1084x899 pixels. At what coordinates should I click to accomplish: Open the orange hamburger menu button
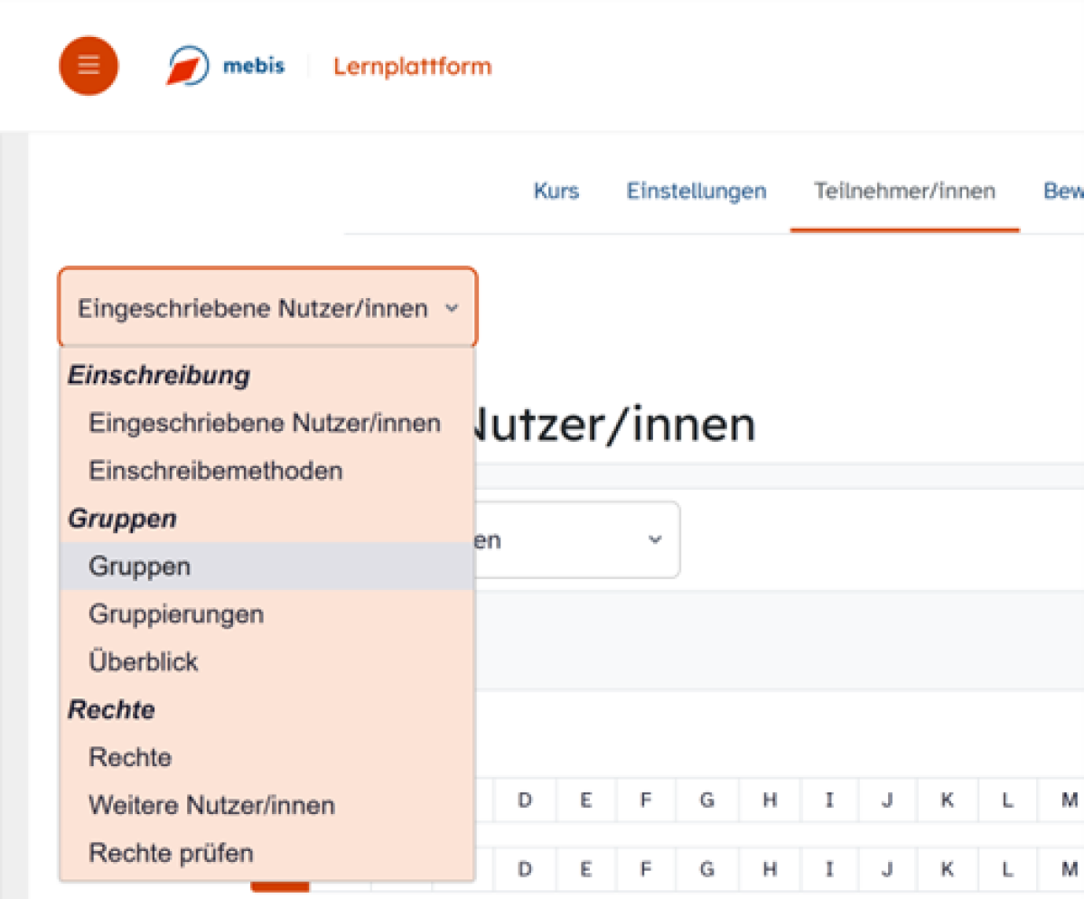point(89,66)
